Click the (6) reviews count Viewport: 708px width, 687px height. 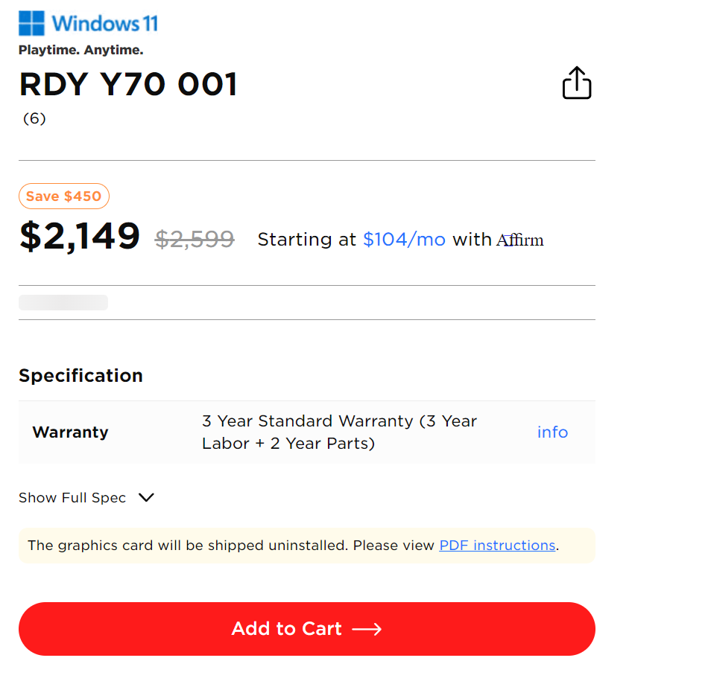(34, 118)
